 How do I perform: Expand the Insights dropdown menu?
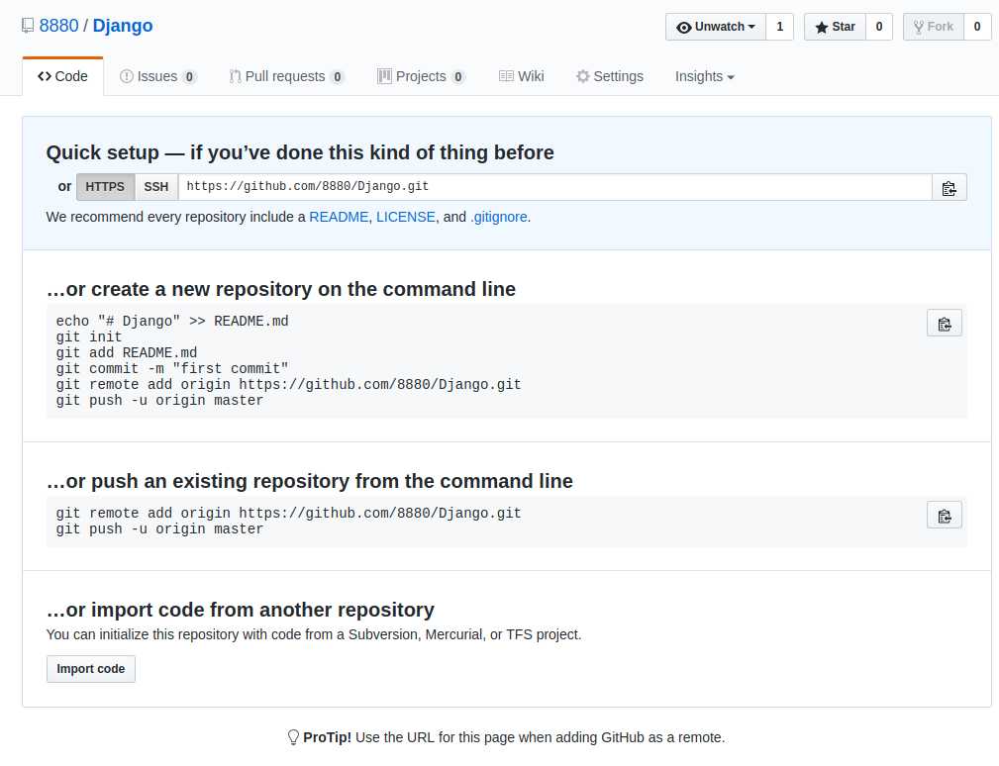[705, 76]
